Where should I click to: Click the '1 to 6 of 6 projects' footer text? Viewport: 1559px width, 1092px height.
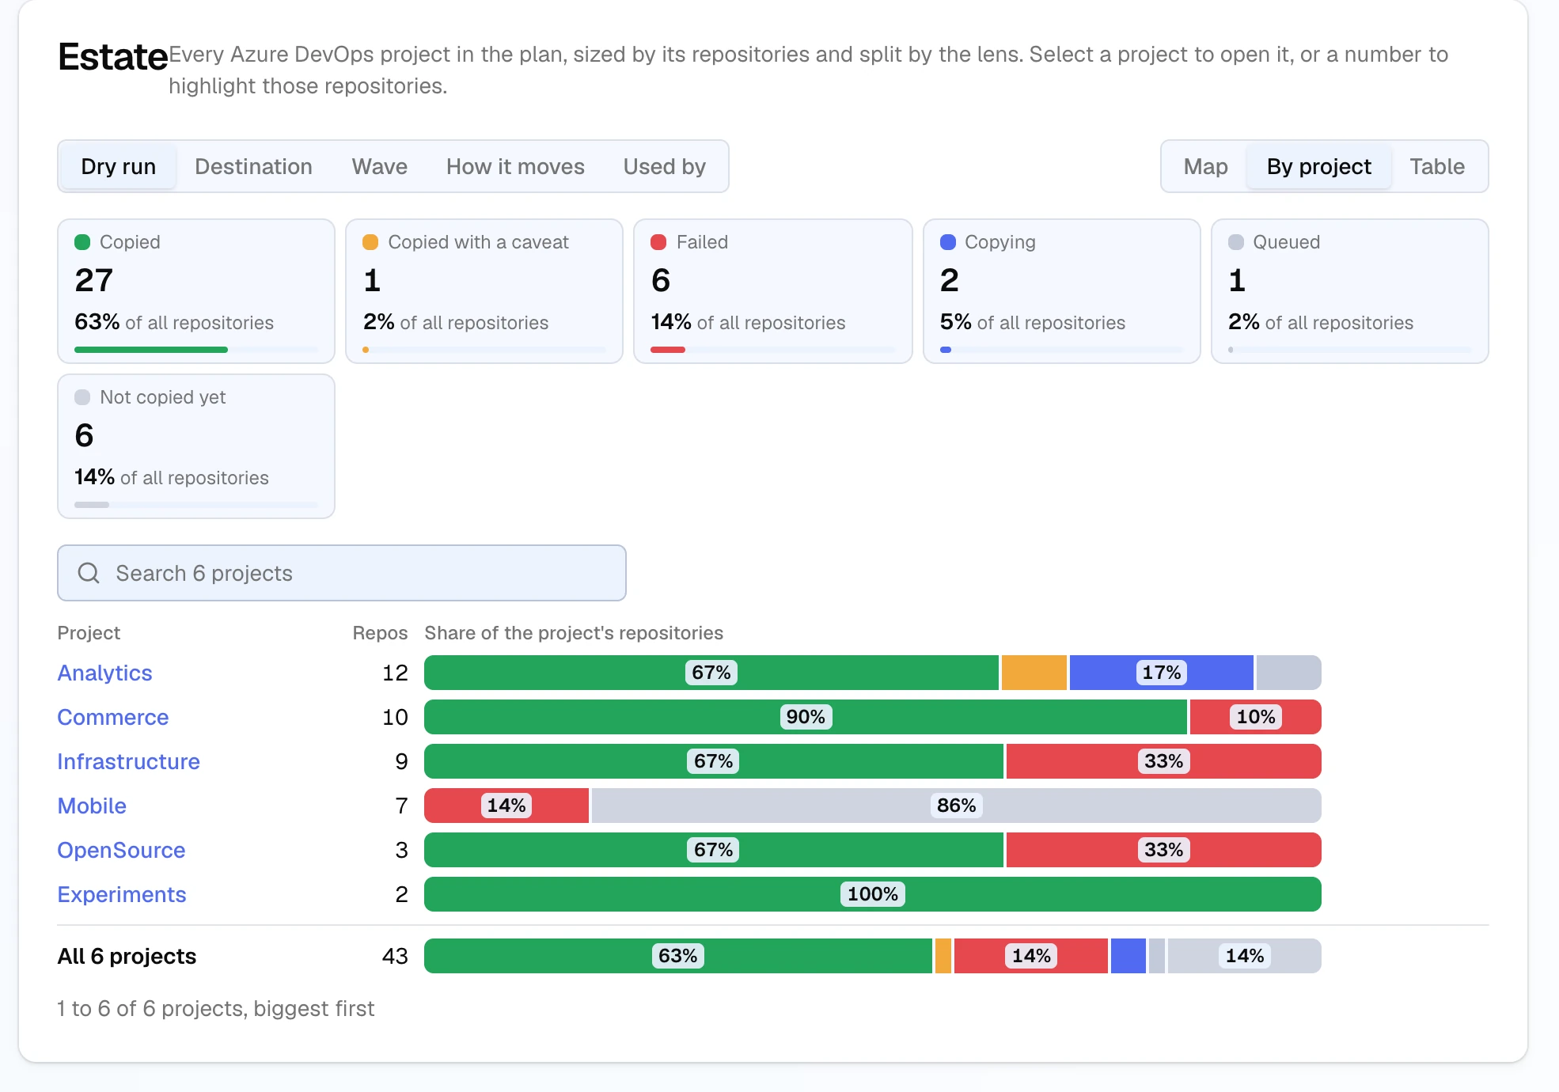point(215,1008)
